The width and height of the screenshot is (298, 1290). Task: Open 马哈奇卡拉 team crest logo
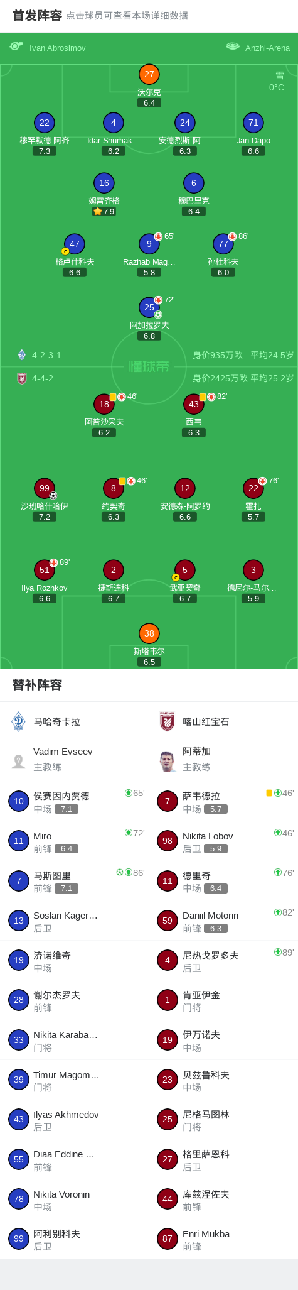[x=19, y=721]
